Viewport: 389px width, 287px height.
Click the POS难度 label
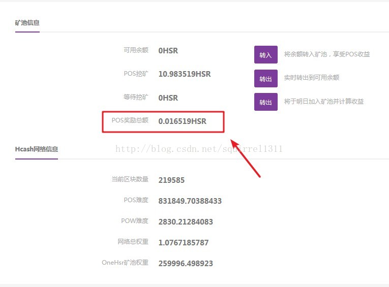136,200
